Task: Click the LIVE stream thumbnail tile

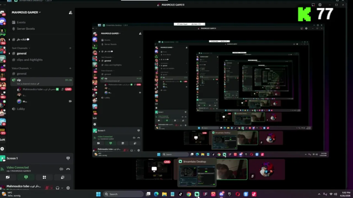Action: click(154, 169)
